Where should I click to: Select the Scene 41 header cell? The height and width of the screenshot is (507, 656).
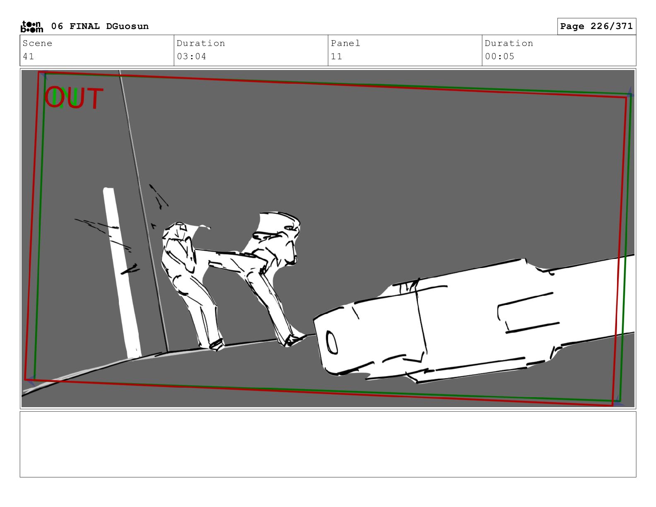(x=97, y=50)
